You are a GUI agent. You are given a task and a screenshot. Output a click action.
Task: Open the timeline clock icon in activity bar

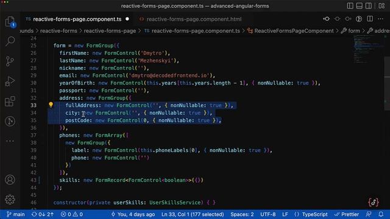point(10,121)
